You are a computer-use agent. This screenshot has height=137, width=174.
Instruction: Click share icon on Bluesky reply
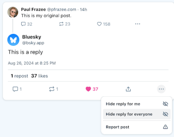click(128, 89)
